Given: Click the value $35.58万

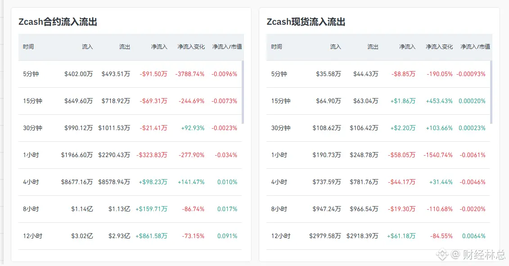Looking at the screenshot, I should tap(329, 74).
